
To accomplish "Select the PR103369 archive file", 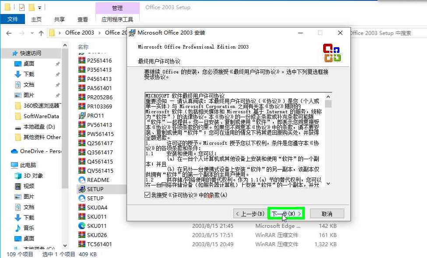I will pos(96,106).
